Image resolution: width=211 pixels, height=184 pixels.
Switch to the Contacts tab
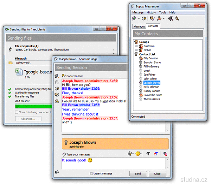[x=153, y=26]
